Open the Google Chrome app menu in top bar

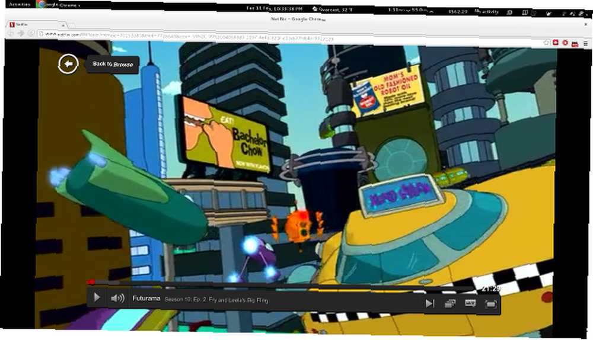[59, 5]
